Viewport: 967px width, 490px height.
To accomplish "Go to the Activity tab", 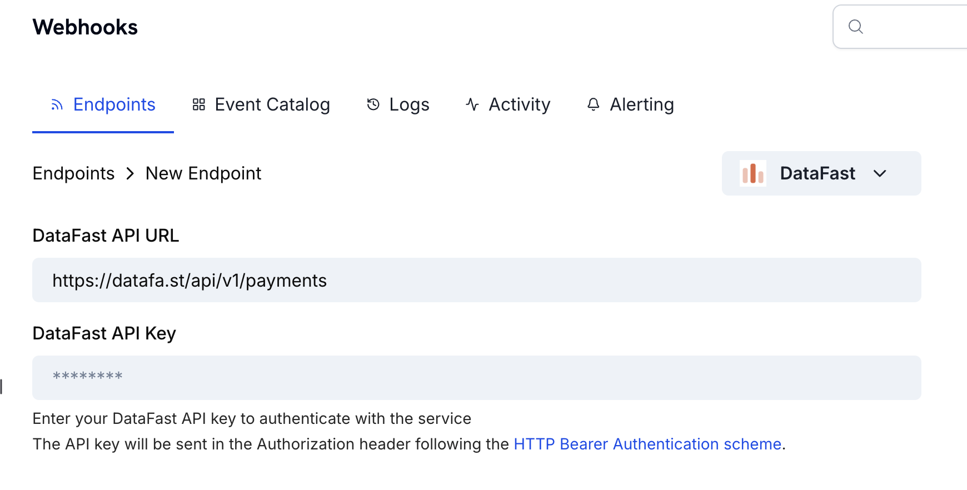I will (508, 104).
